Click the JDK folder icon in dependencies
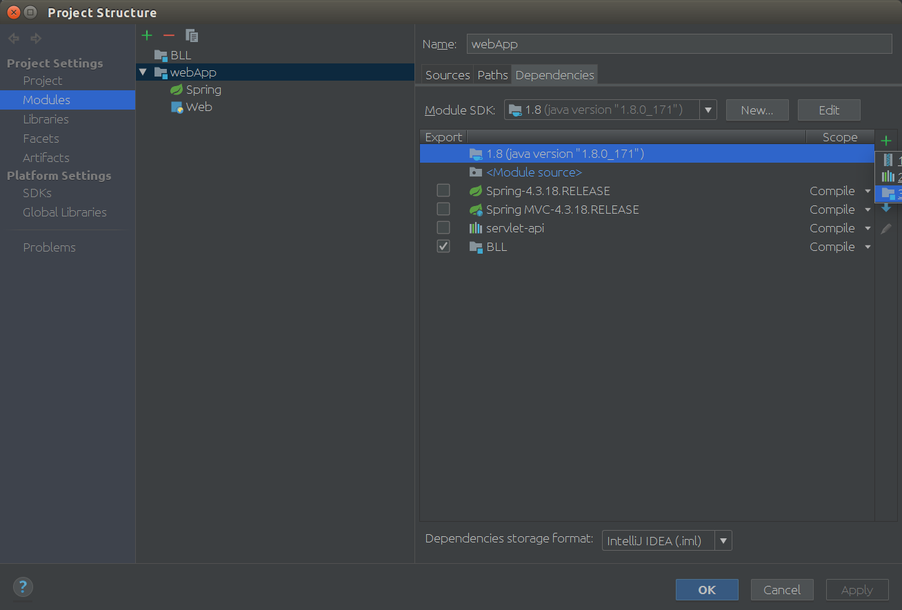This screenshot has width=902, height=610. 475,154
